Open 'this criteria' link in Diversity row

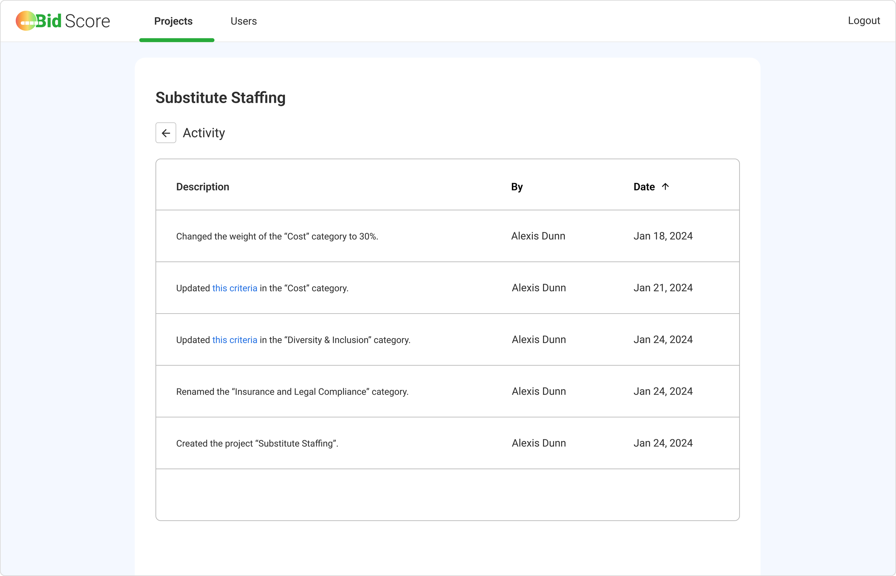click(x=235, y=340)
